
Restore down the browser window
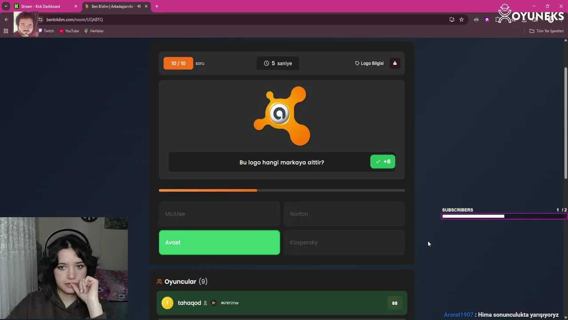(x=547, y=6)
